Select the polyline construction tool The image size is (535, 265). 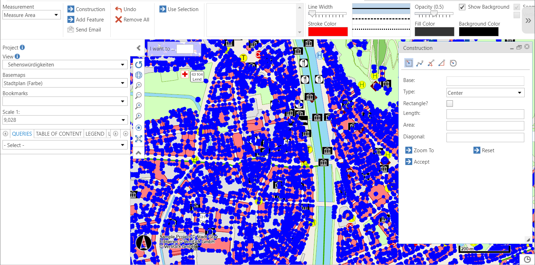[x=420, y=63]
